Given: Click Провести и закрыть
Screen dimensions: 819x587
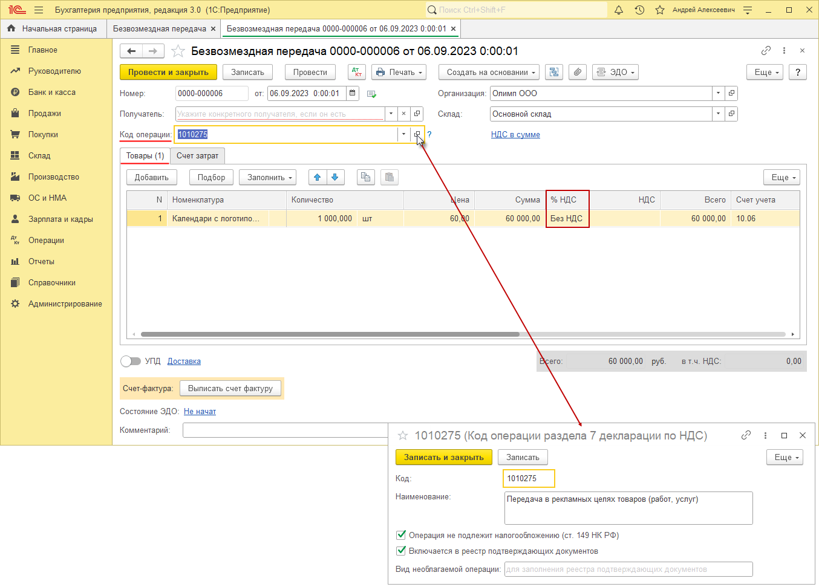Looking at the screenshot, I should pyautogui.click(x=168, y=72).
